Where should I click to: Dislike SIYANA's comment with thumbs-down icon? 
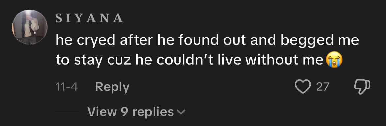coord(362,87)
